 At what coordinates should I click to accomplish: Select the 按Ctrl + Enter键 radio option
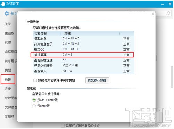(x=34, y=100)
